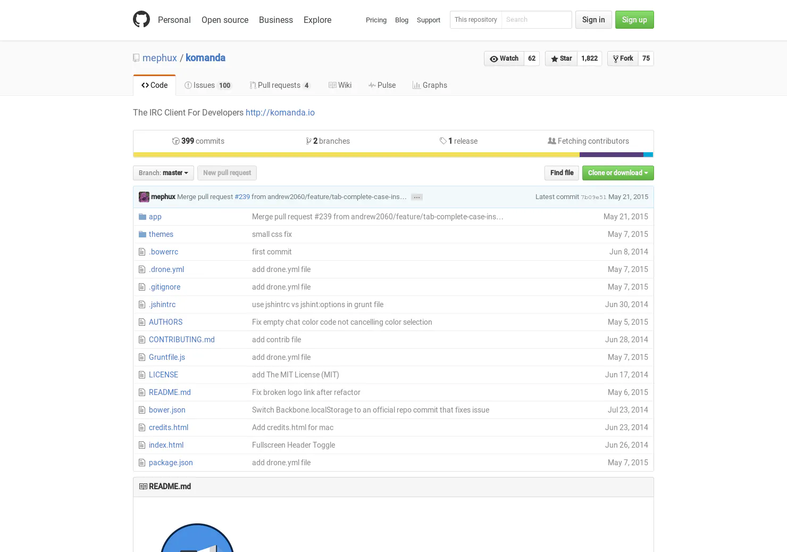Click the file icon for bower.json
The image size is (787, 552).
click(x=141, y=410)
